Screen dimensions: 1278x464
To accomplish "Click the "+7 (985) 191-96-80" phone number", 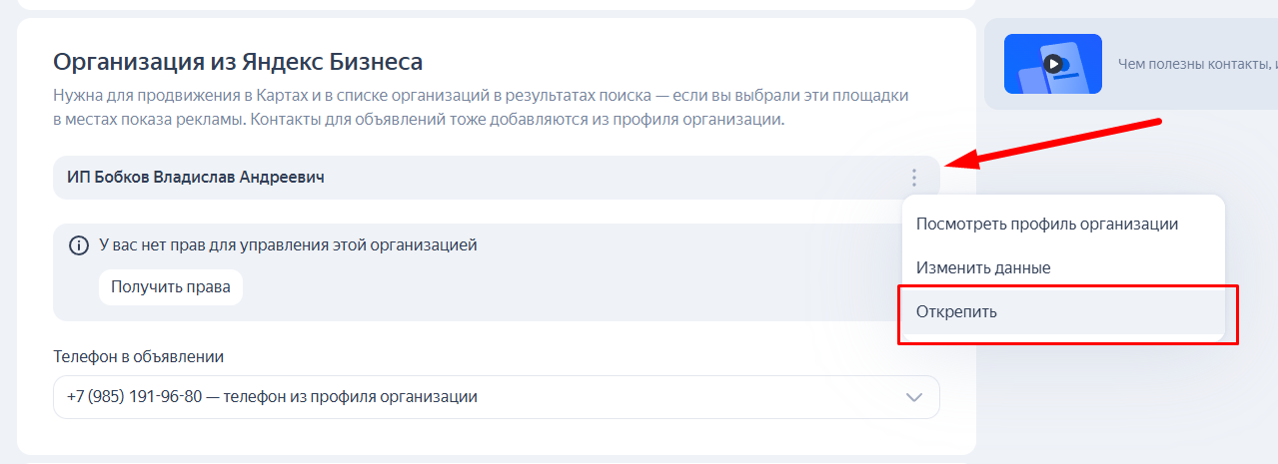I will point(135,397).
